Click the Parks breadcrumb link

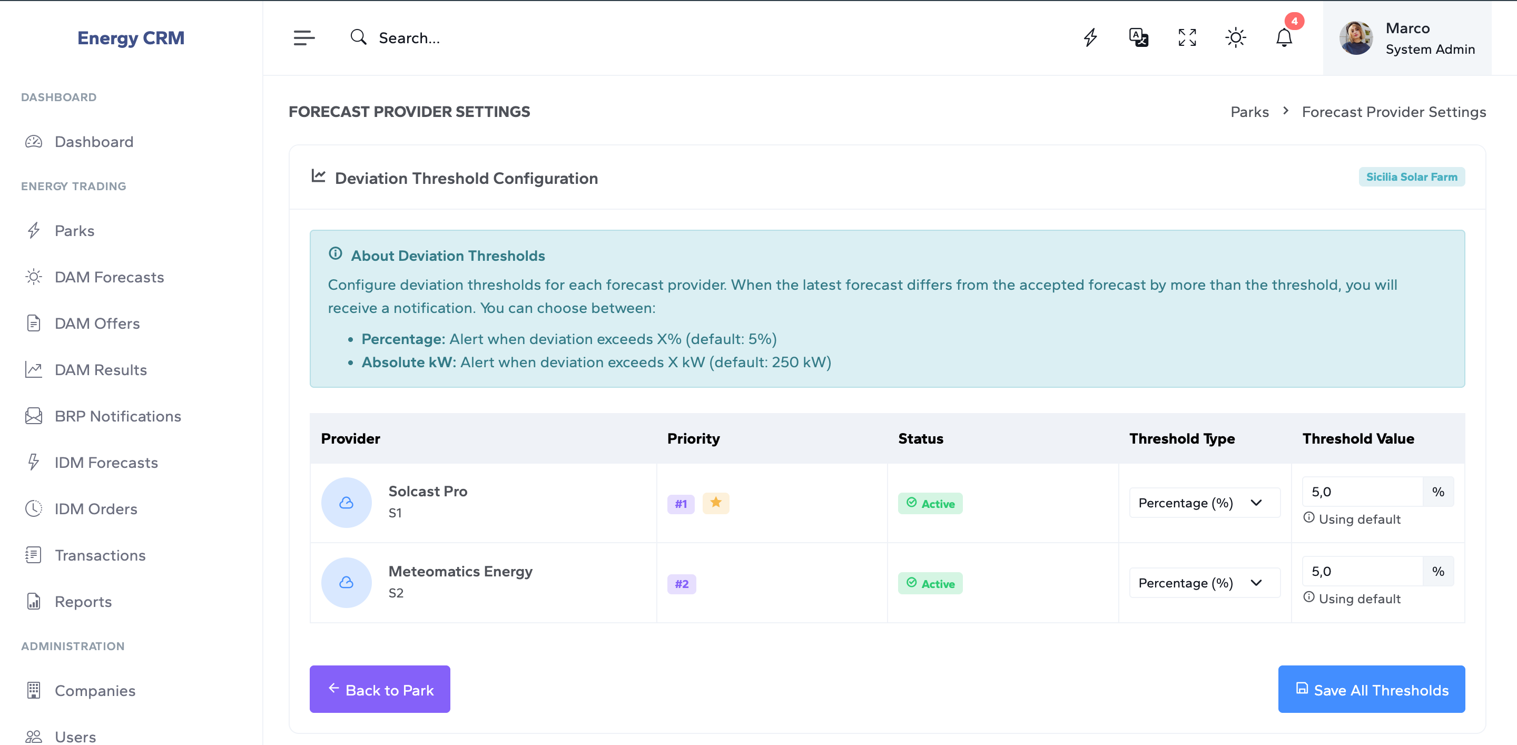[1249, 112]
